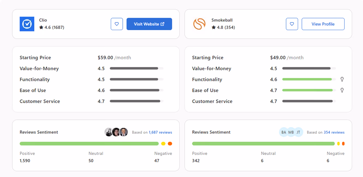Click Smokeball's green positive sentiment bar
The image size is (363, 177).
(x=263, y=143)
